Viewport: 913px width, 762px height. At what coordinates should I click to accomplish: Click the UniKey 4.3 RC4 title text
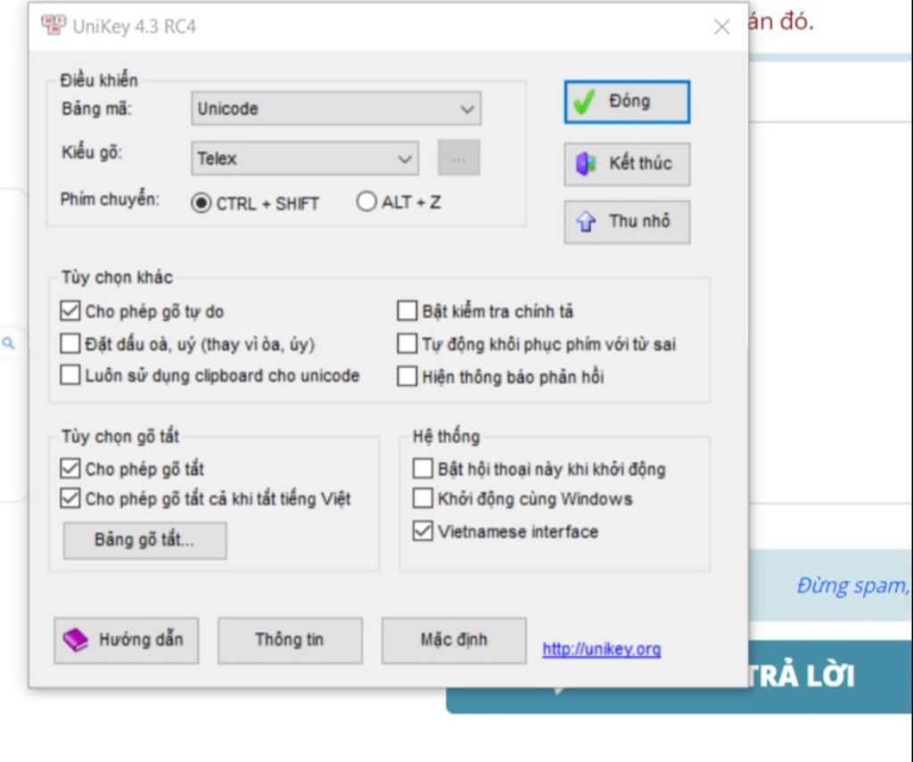pyautogui.click(x=134, y=27)
